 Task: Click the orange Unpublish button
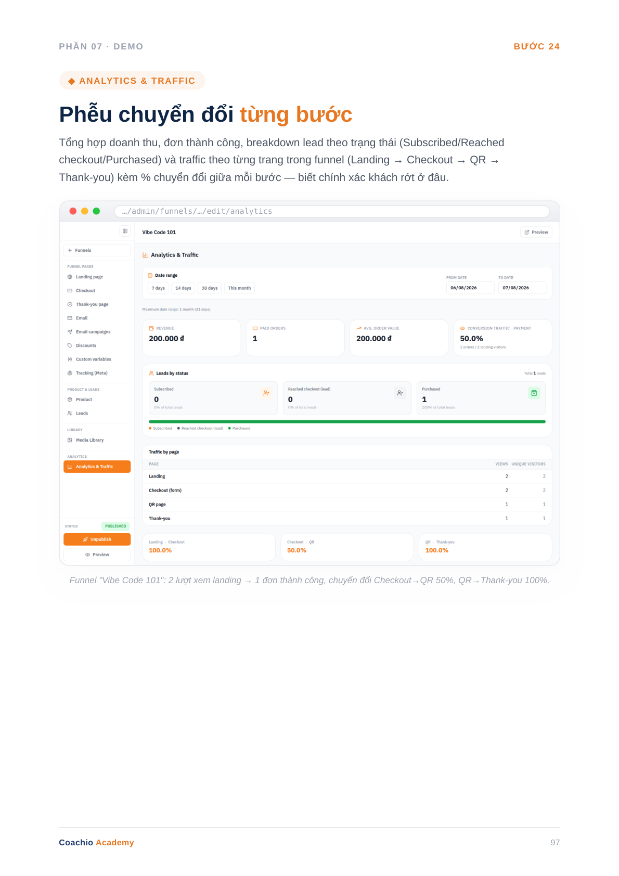(x=97, y=539)
